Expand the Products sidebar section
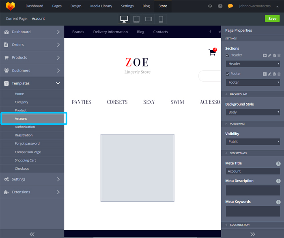Image resolution: width=284 pixels, height=238 pixels. tap(32, 58)
